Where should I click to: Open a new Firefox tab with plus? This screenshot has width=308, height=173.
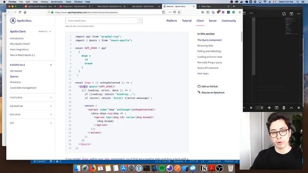[234, 6]
